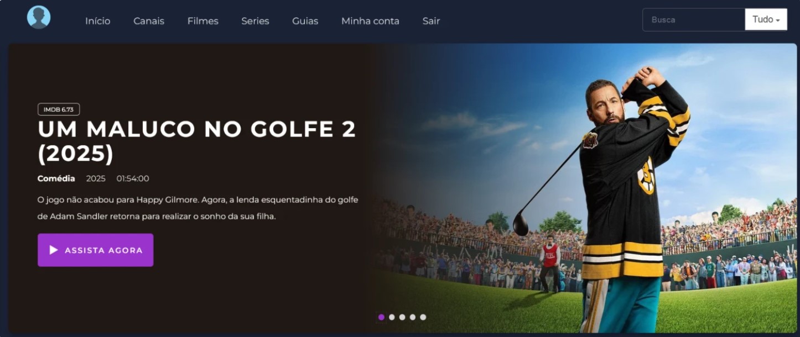Open the Um Maluco no Golfe 2 title

tap(197, 141)
